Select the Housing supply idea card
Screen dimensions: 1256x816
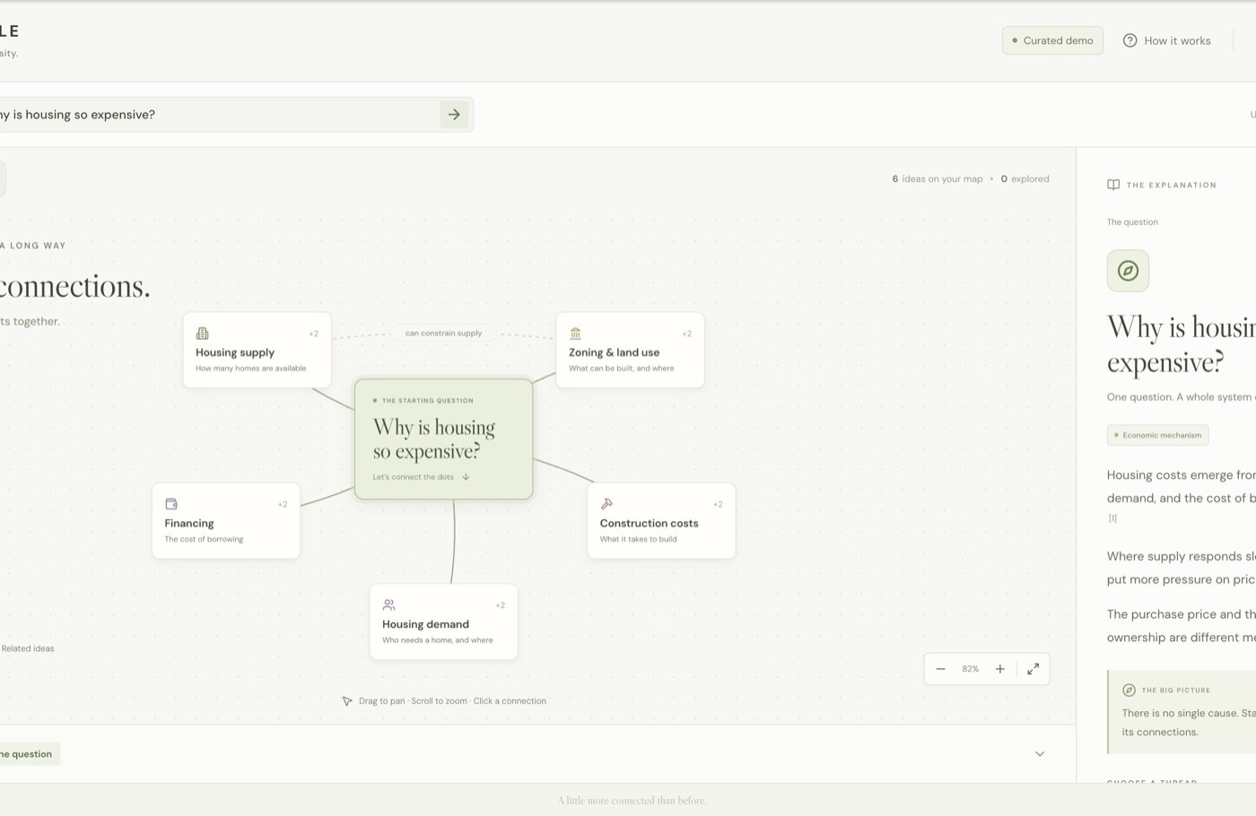click(x=257, y=350)
